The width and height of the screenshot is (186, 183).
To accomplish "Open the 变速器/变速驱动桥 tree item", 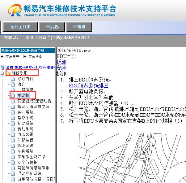I will coord(34,101).
